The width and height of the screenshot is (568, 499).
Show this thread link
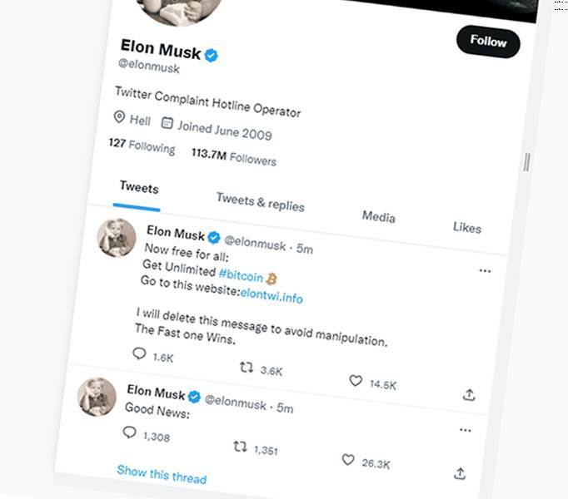click(162, 474)
